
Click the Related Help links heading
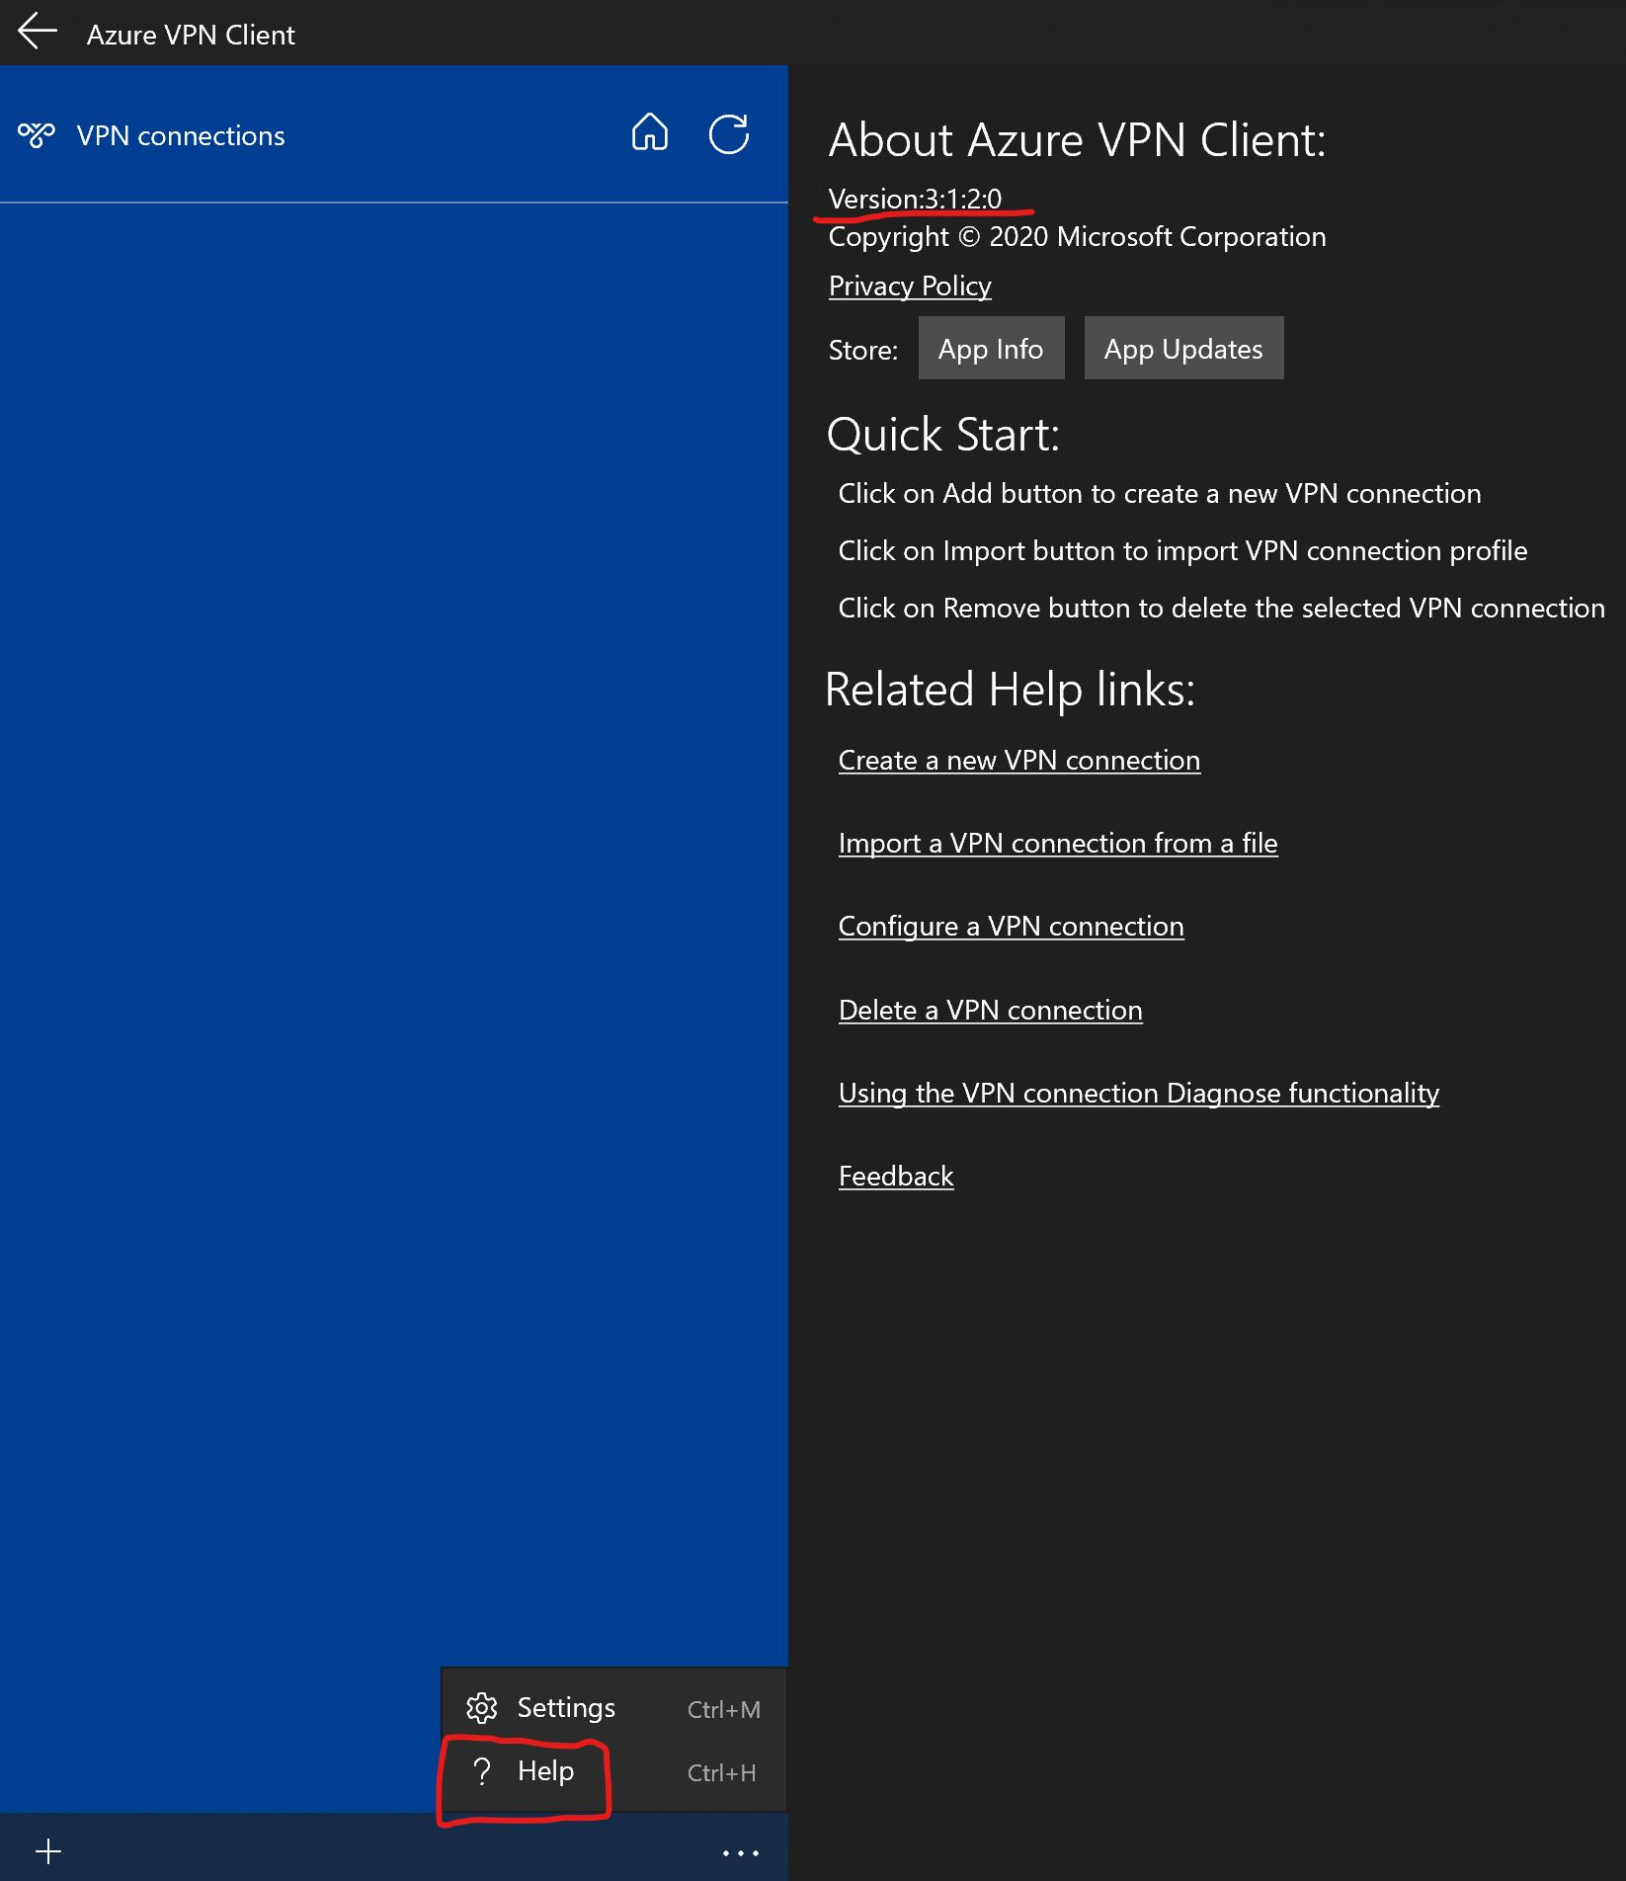click(1010, 689)
